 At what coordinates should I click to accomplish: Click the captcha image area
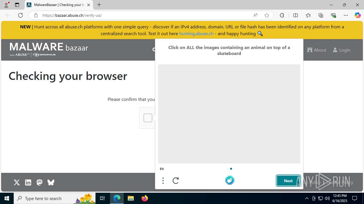(229, 114)
